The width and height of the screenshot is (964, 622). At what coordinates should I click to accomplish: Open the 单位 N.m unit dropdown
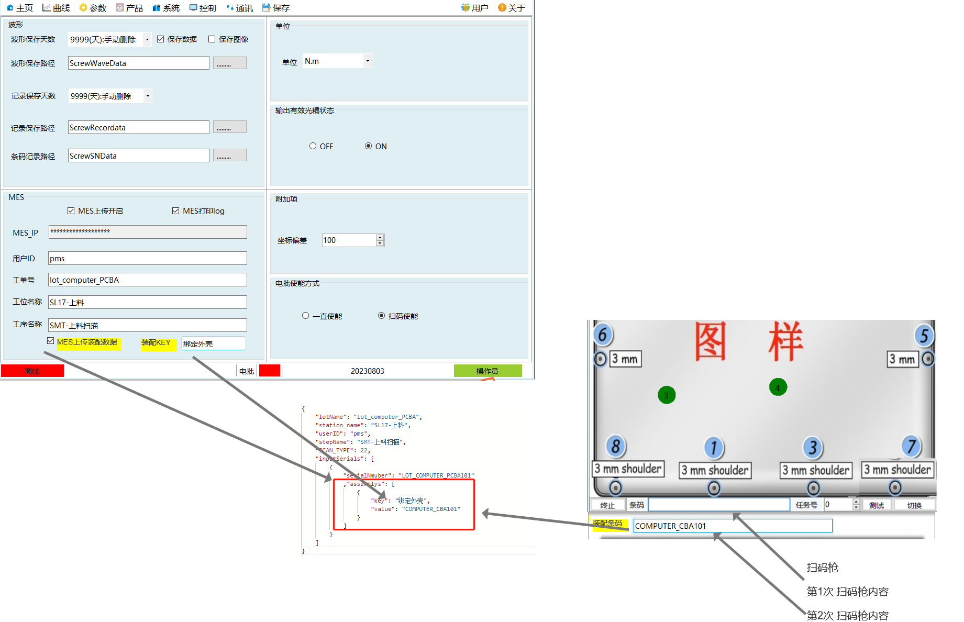368,61
